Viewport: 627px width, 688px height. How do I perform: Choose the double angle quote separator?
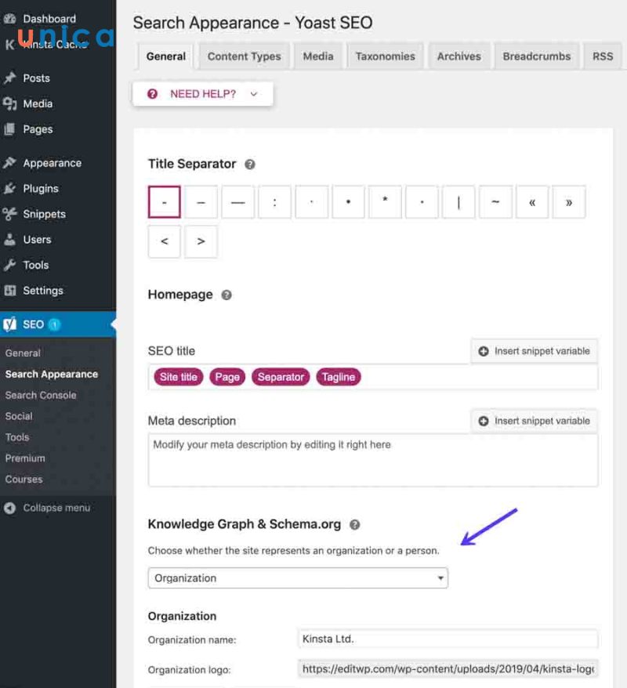pos(532,202)
